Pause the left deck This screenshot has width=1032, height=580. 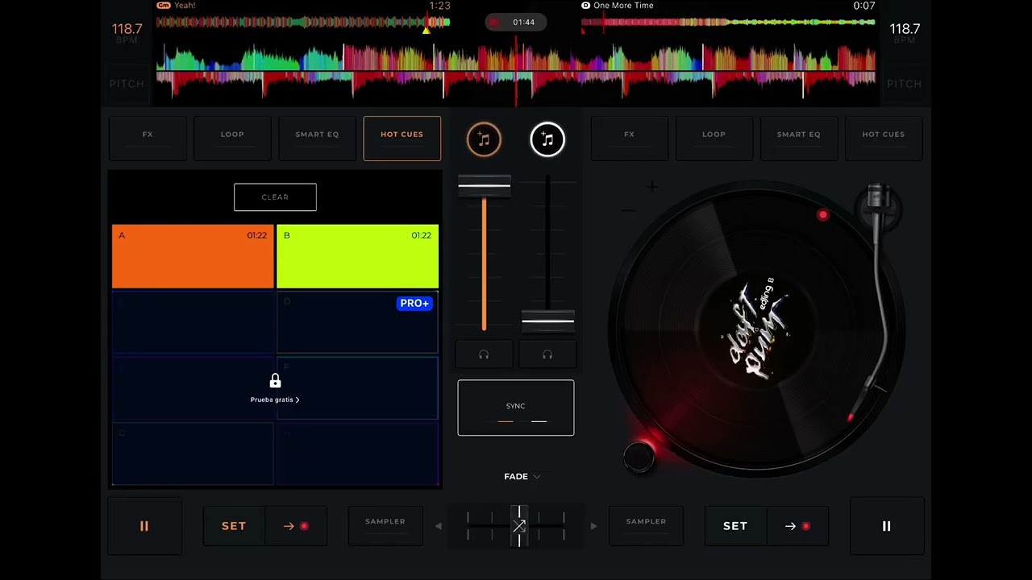coord(144,526)
